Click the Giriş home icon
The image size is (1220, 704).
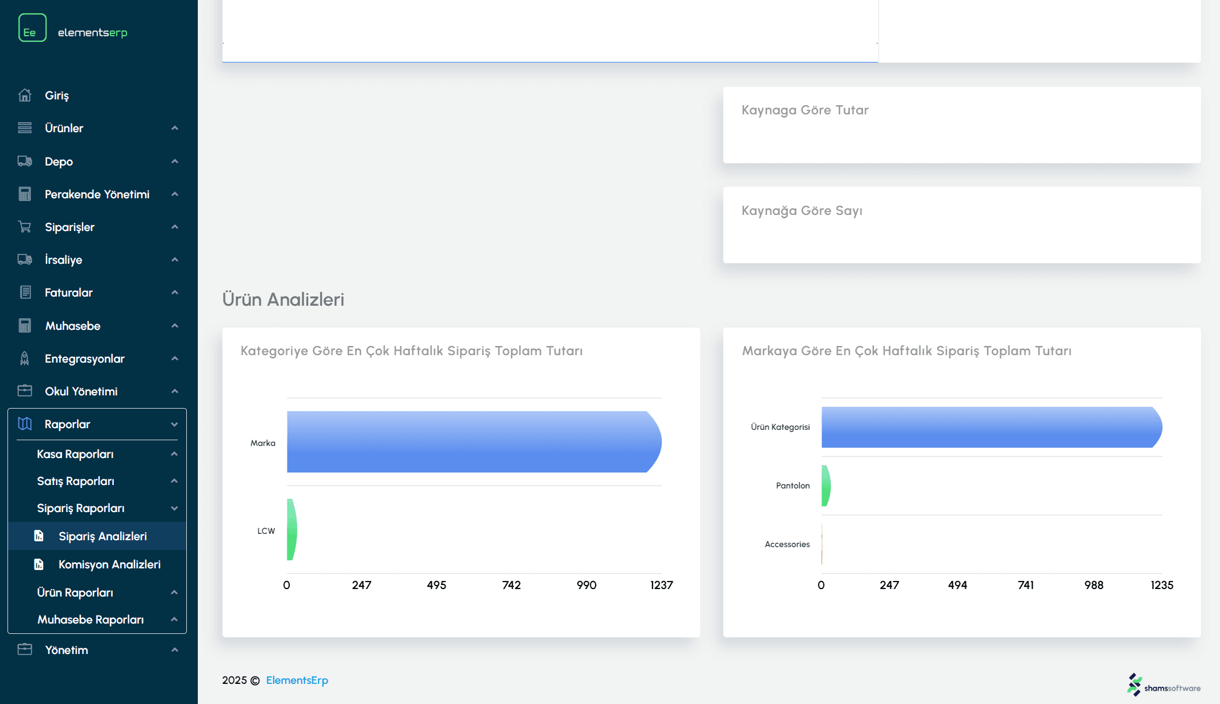[25, 95]
